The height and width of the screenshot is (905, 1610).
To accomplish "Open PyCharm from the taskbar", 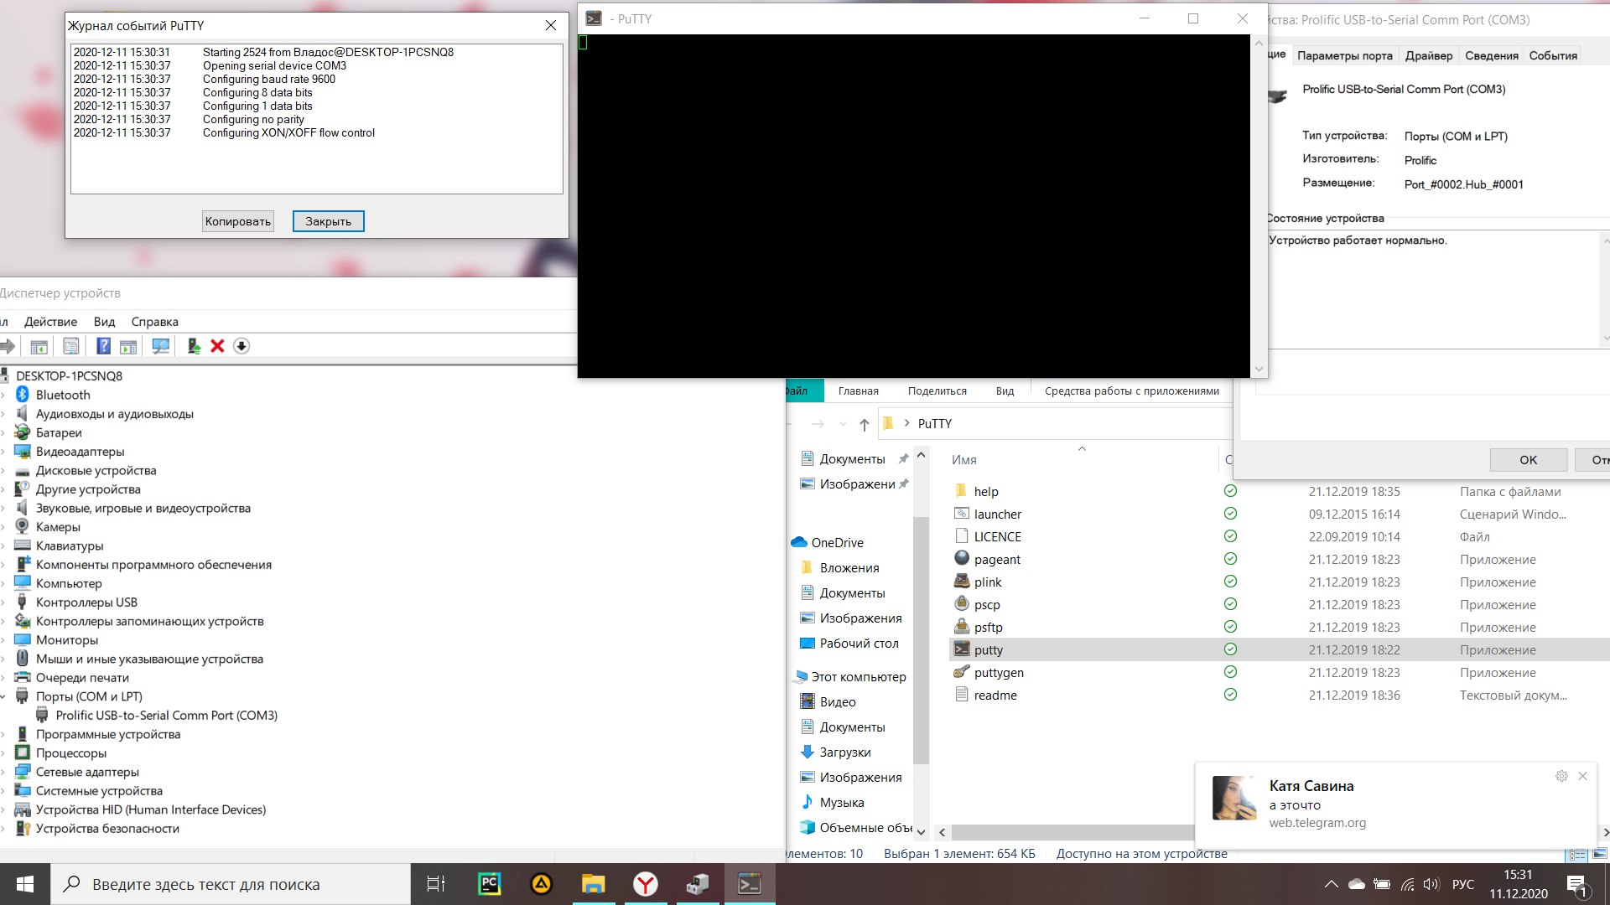I will (x=489, y=884).
